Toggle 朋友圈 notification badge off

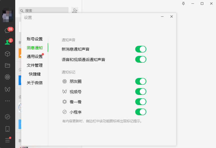pos(141,81)
